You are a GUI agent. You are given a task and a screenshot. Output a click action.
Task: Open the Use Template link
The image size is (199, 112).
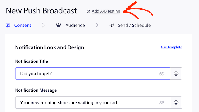[171, 47]
